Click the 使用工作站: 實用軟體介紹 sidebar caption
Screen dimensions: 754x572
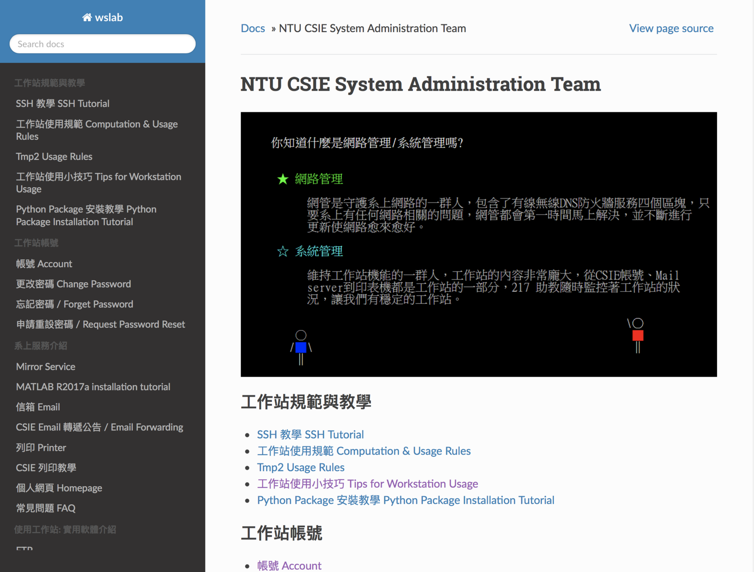(65, 530)
